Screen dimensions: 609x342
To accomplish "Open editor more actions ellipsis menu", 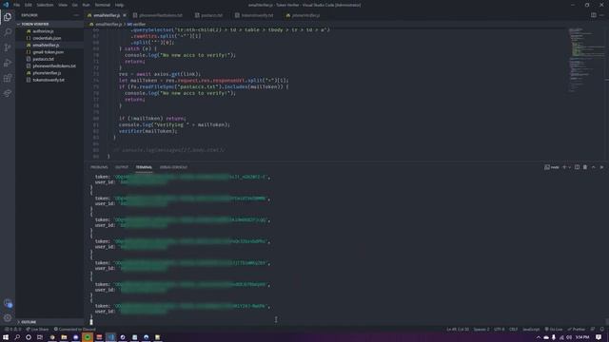I will tap(601, 15).
